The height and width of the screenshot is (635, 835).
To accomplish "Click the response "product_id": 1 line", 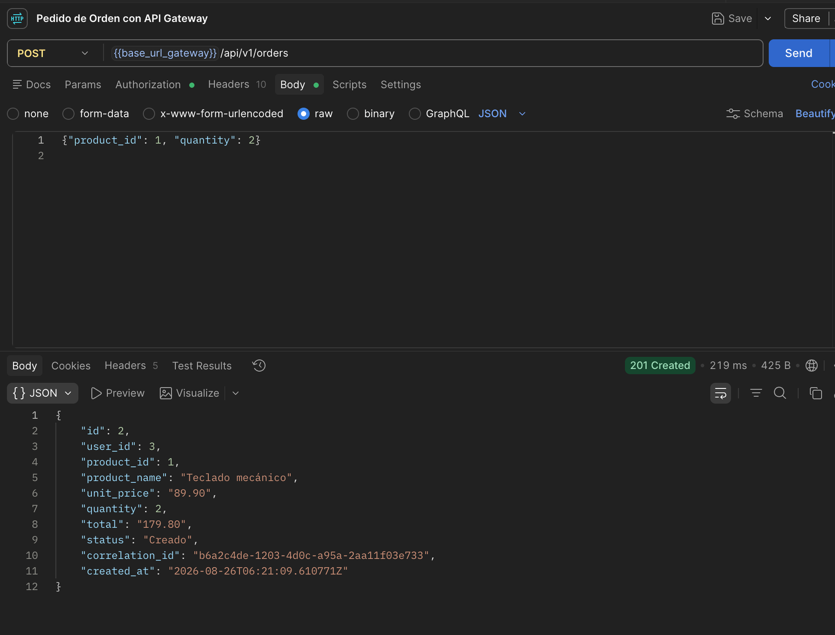I will pos(130,462).
